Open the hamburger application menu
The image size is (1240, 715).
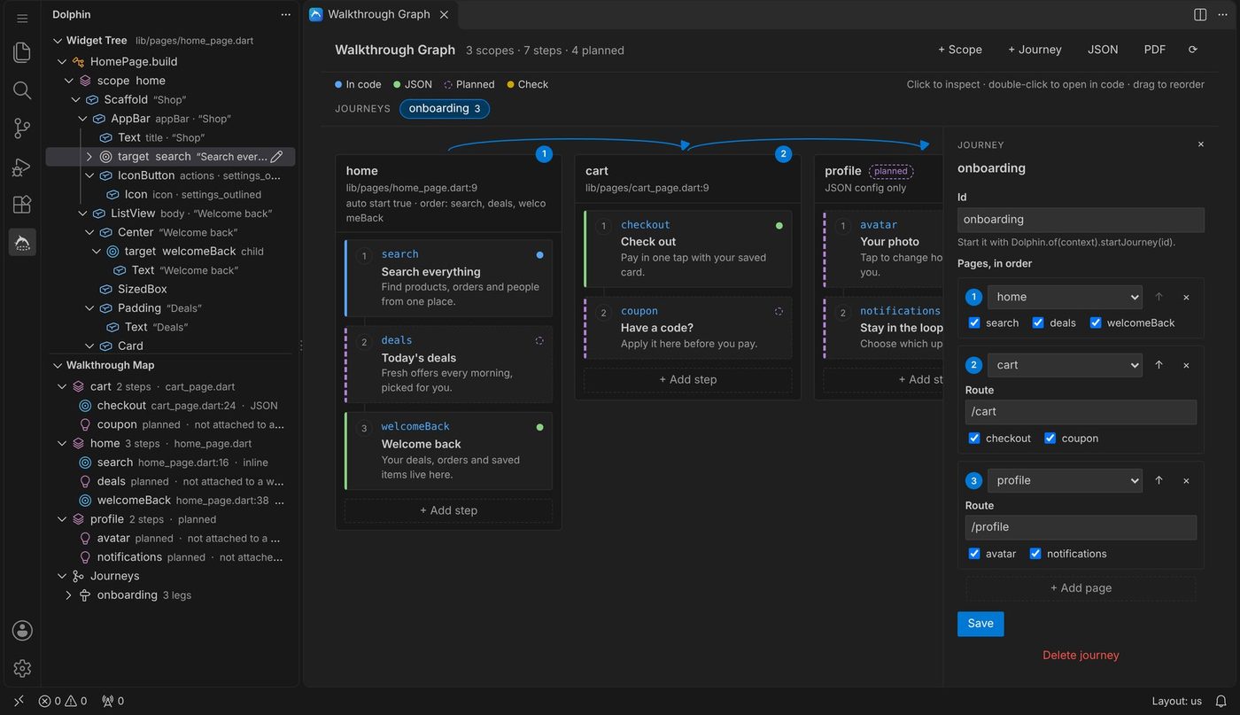22,19
